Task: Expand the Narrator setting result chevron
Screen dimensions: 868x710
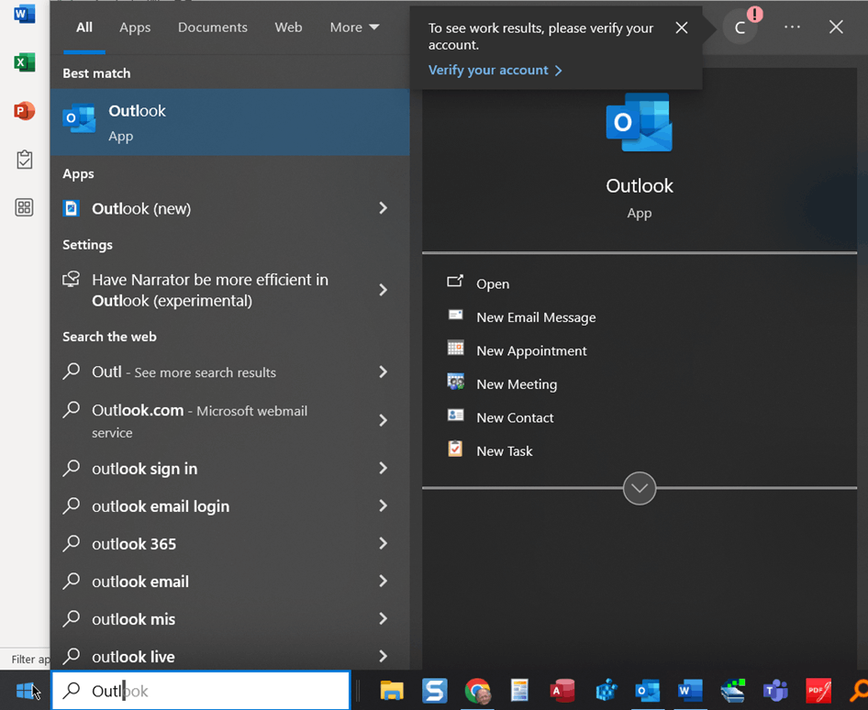Action: pos(383,290)
